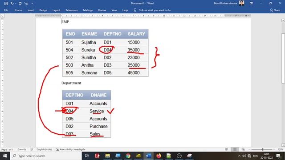285x160 pixels.
Task: Focus the Tell me what you want to do box
Action: (155, 10)
